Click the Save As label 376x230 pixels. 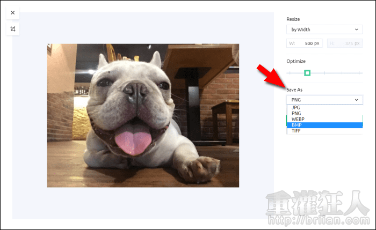tap(295, 90)
